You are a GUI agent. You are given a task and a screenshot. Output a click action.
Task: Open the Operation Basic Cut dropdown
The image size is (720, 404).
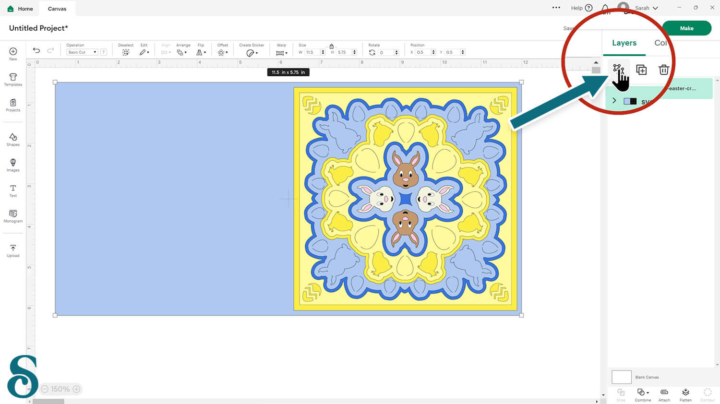(82, 52)
